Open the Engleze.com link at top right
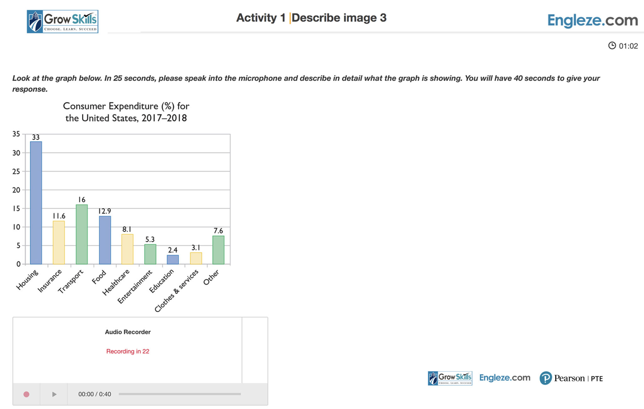 point(592,20)
